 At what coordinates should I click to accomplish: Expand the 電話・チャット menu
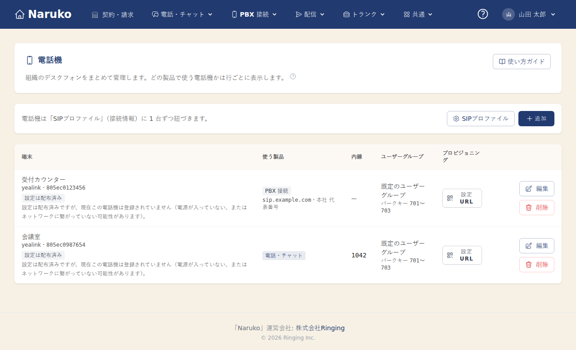tap(182, 14)
